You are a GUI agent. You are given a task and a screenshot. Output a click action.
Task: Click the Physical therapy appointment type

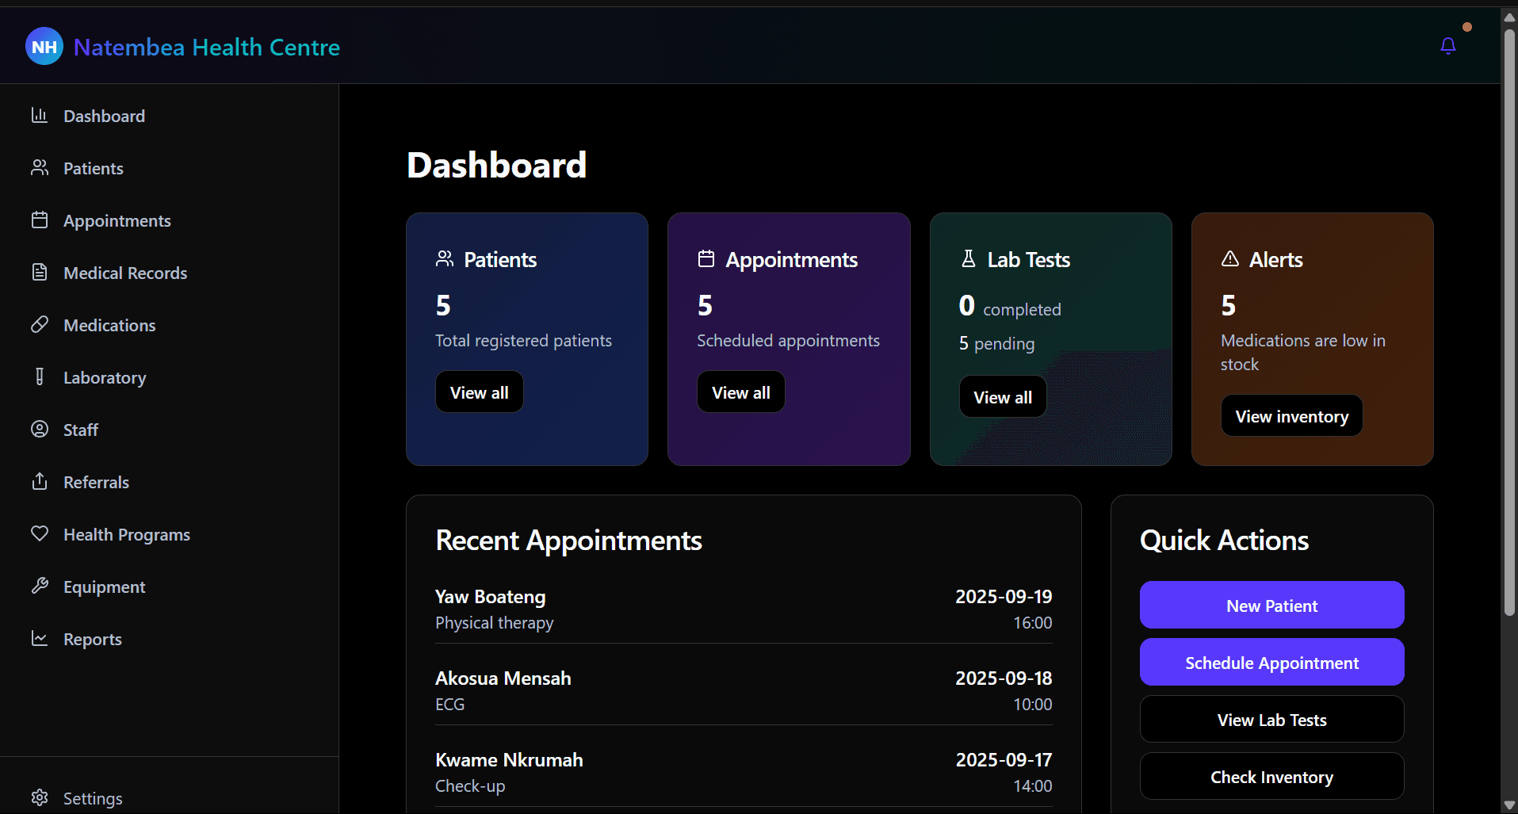tap(495, 623)
